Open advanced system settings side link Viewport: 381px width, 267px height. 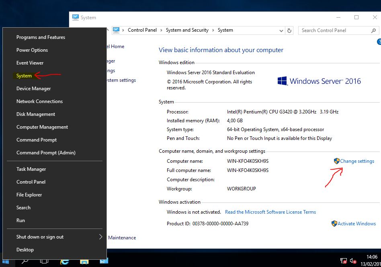point(121,80)
